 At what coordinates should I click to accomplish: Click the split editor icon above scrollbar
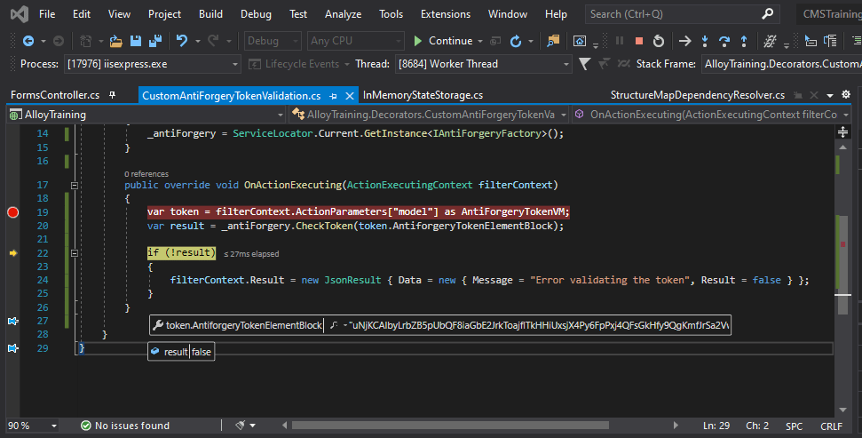(842, 131)
